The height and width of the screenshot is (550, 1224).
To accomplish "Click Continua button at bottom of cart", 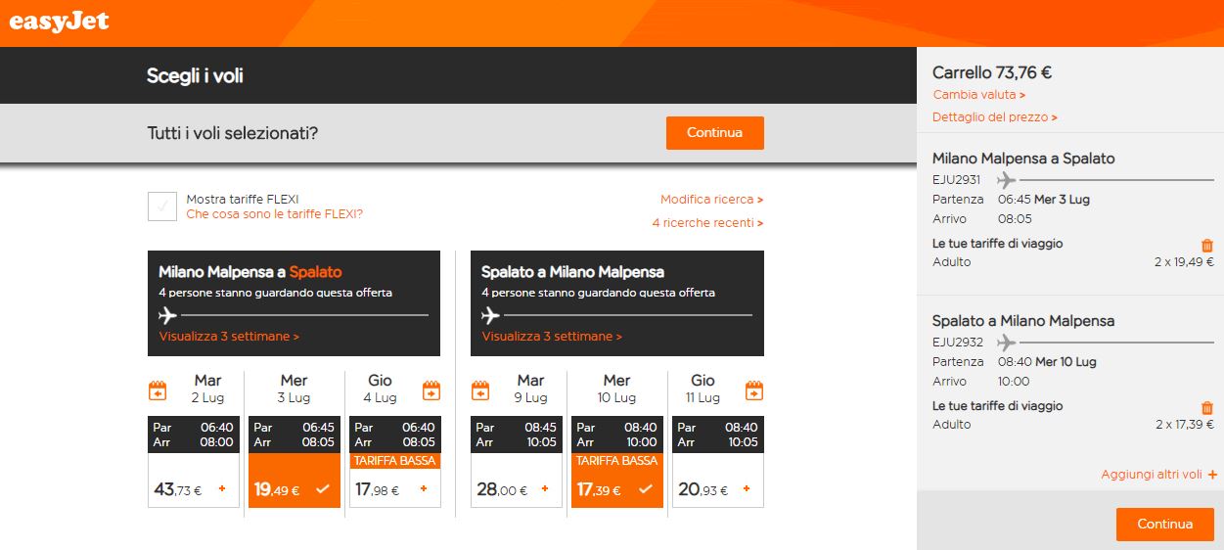I will tap(1165, 525).
